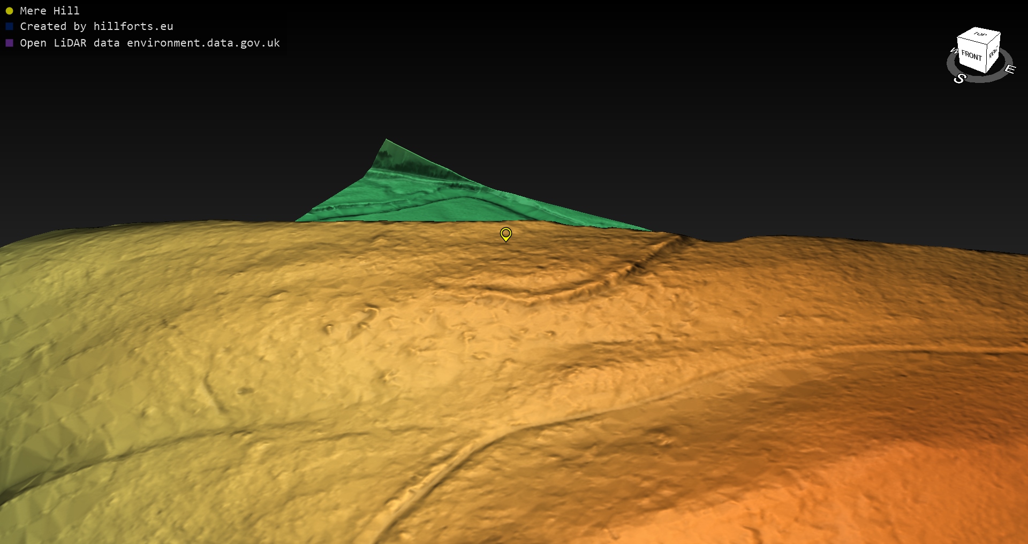Image resolution: width=1028 pixels, height=544 pixels.
Task: Click the curved rampart earthwork below the pin
Action: click(x=557, y=292)
